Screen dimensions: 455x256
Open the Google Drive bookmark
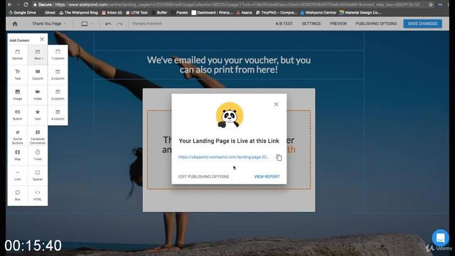22,13
